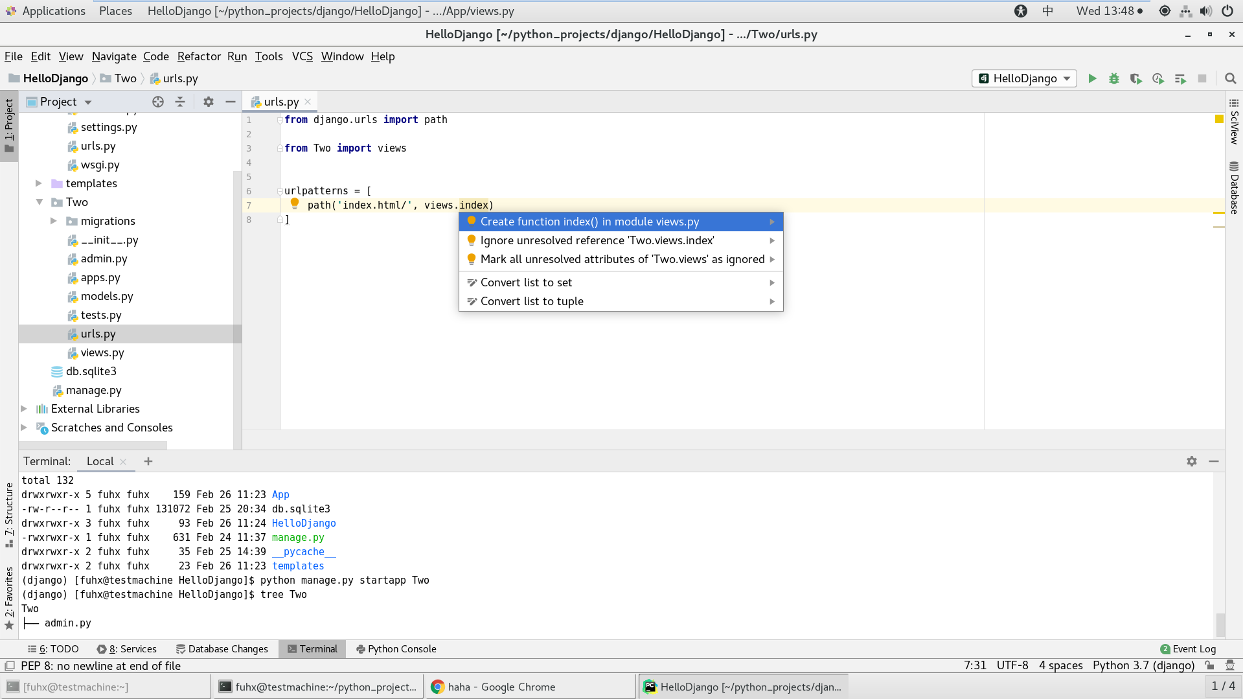The image size is (1243, 699).
Task: Switch to Python Console tab
Action: click(396, 649)
